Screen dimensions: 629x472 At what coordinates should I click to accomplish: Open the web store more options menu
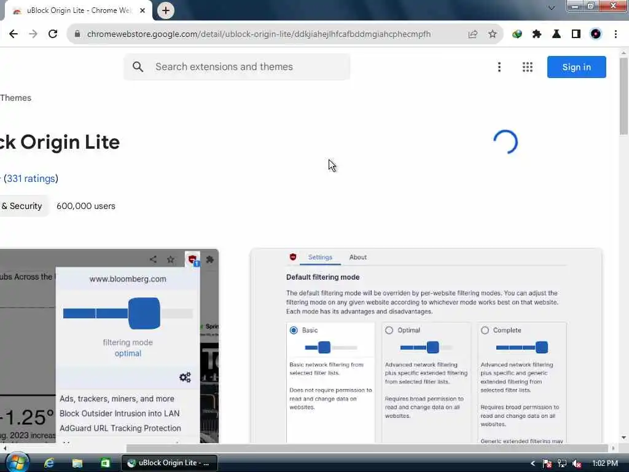tap(499, 67)
